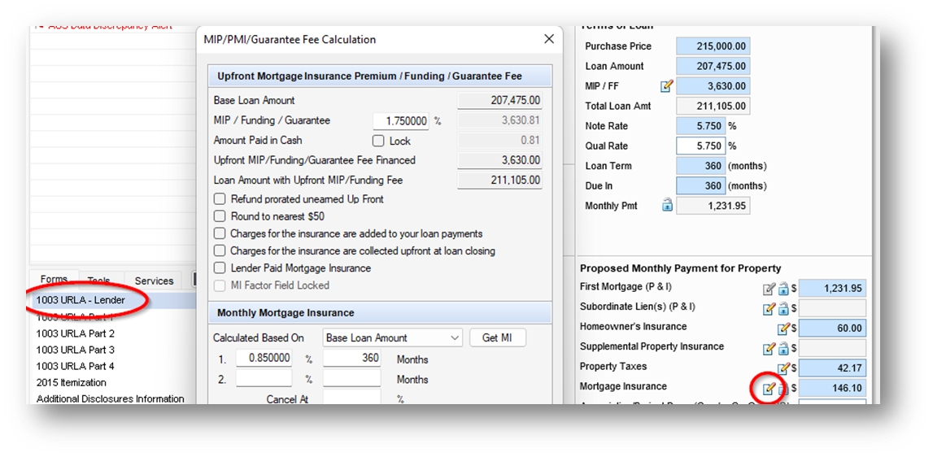Viewport: 933px width, 457px height.
Task: Switch to the Forms tab
Action: click(x=54, y=280)
